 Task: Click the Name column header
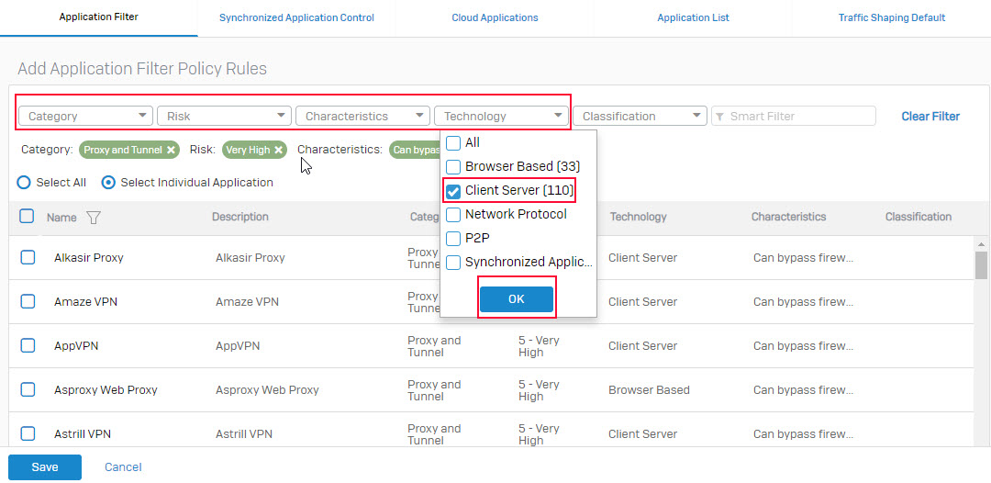61,218
